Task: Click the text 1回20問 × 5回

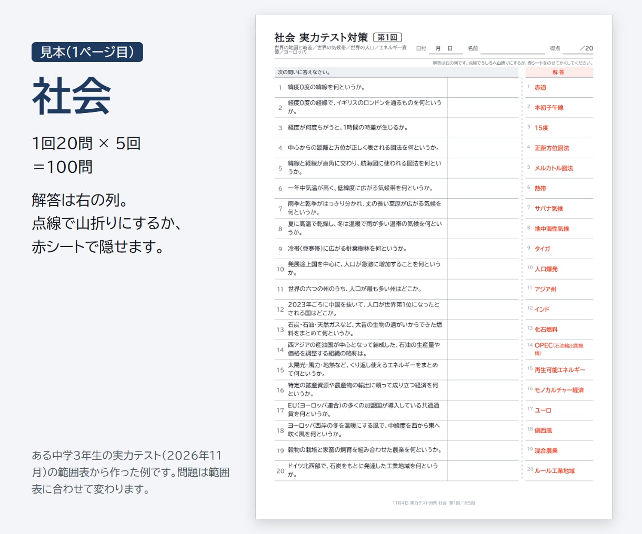Action: pos(86,143)
